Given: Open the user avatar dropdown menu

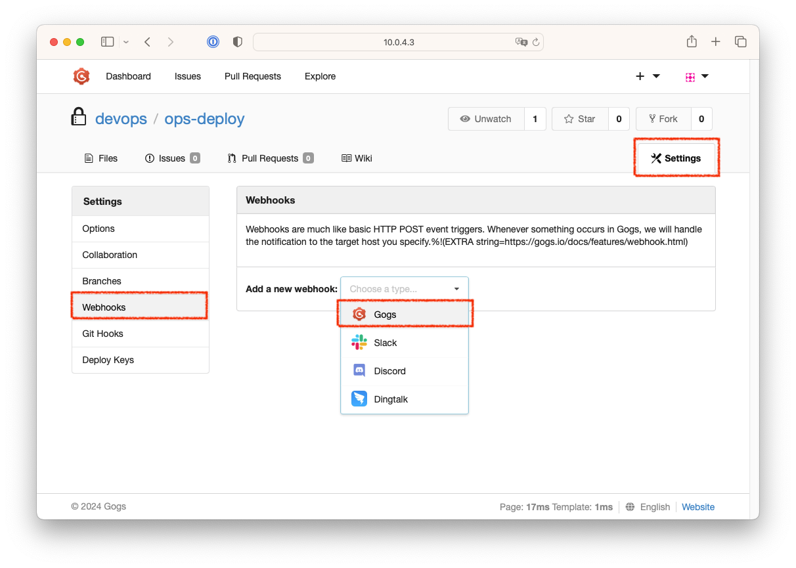Looking at the screenshot, I should coord(697,76).
